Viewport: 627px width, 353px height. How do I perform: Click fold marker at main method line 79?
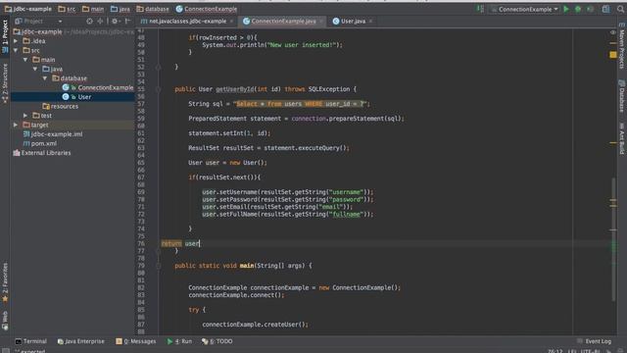click(x=159, y=266)
